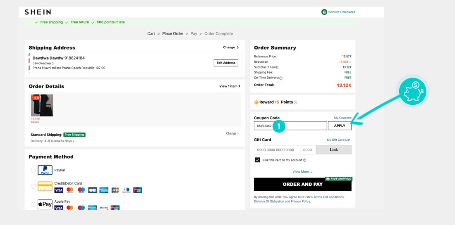Viewport: 455px width, 225px height.
Task: Click the CB card logo
Action: click(93, 190)
